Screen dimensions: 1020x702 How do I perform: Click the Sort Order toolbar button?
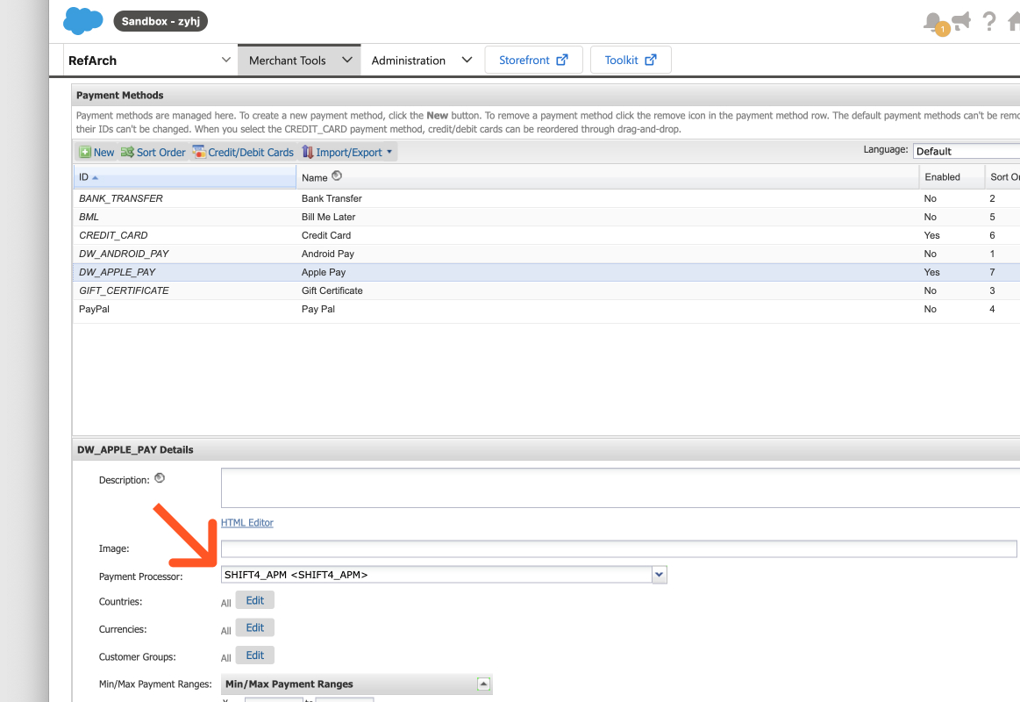(153, 152)
